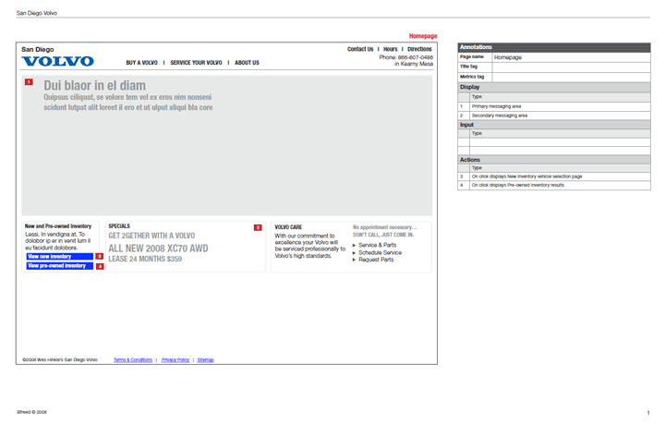Open the Buy a Volvo menu
The width and height of the screenshot is (665, 425).
141,63
